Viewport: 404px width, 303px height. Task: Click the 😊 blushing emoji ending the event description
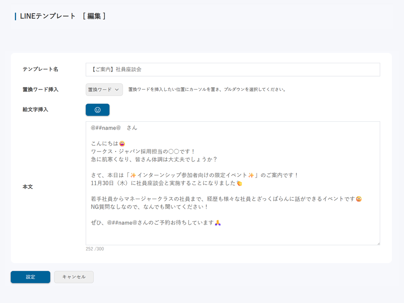[x=358, y=199]
